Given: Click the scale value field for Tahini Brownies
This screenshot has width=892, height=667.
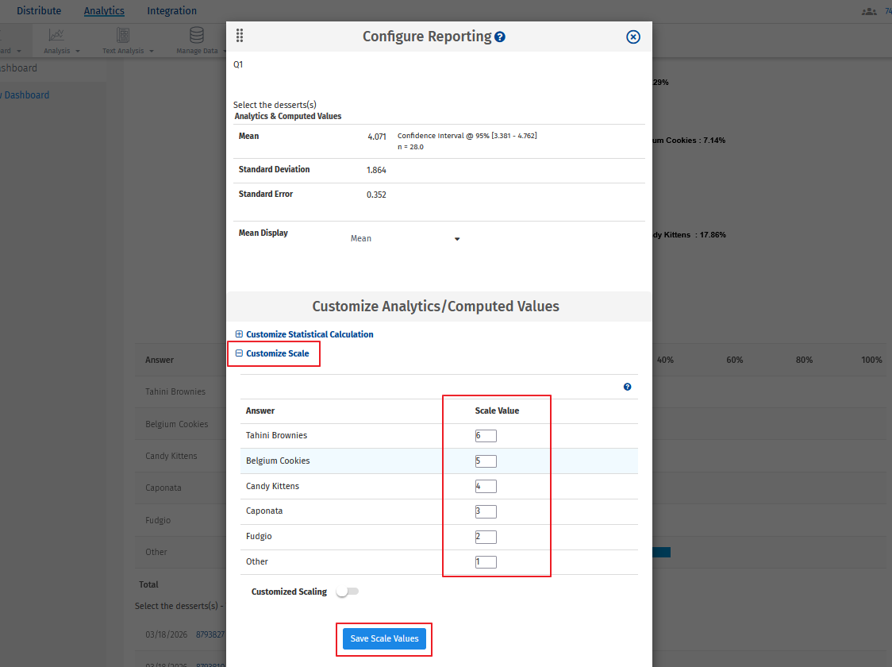Looking at the screenshot, I should pos(485,435).
